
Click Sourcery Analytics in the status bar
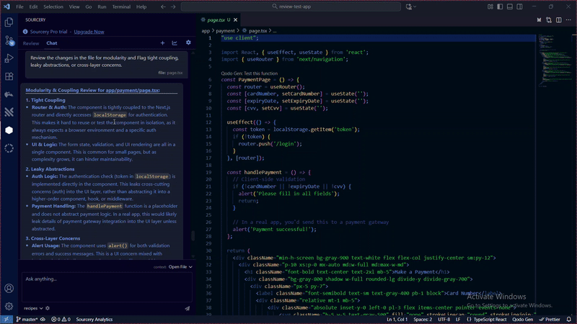click(94, 319)
